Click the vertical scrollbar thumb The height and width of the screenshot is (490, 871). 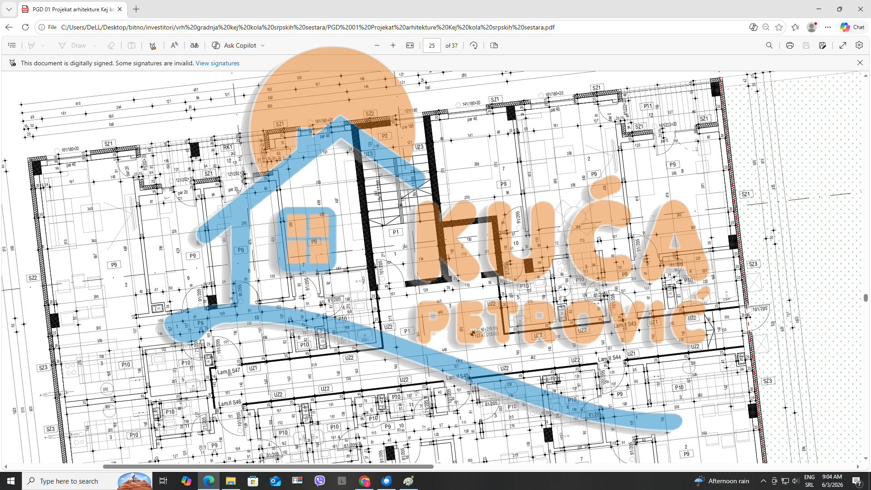tap(866, 298)
